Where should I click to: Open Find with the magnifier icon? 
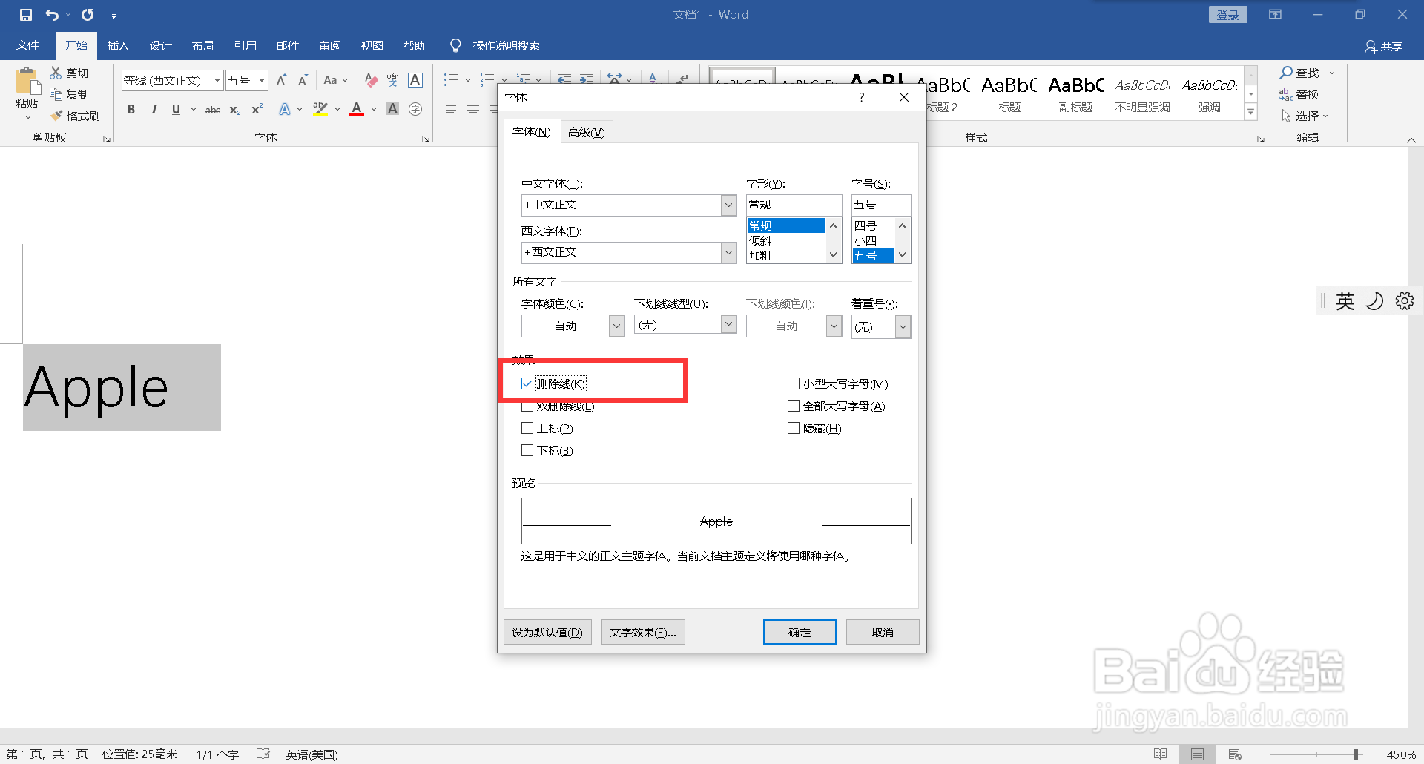coord(1286,73)
